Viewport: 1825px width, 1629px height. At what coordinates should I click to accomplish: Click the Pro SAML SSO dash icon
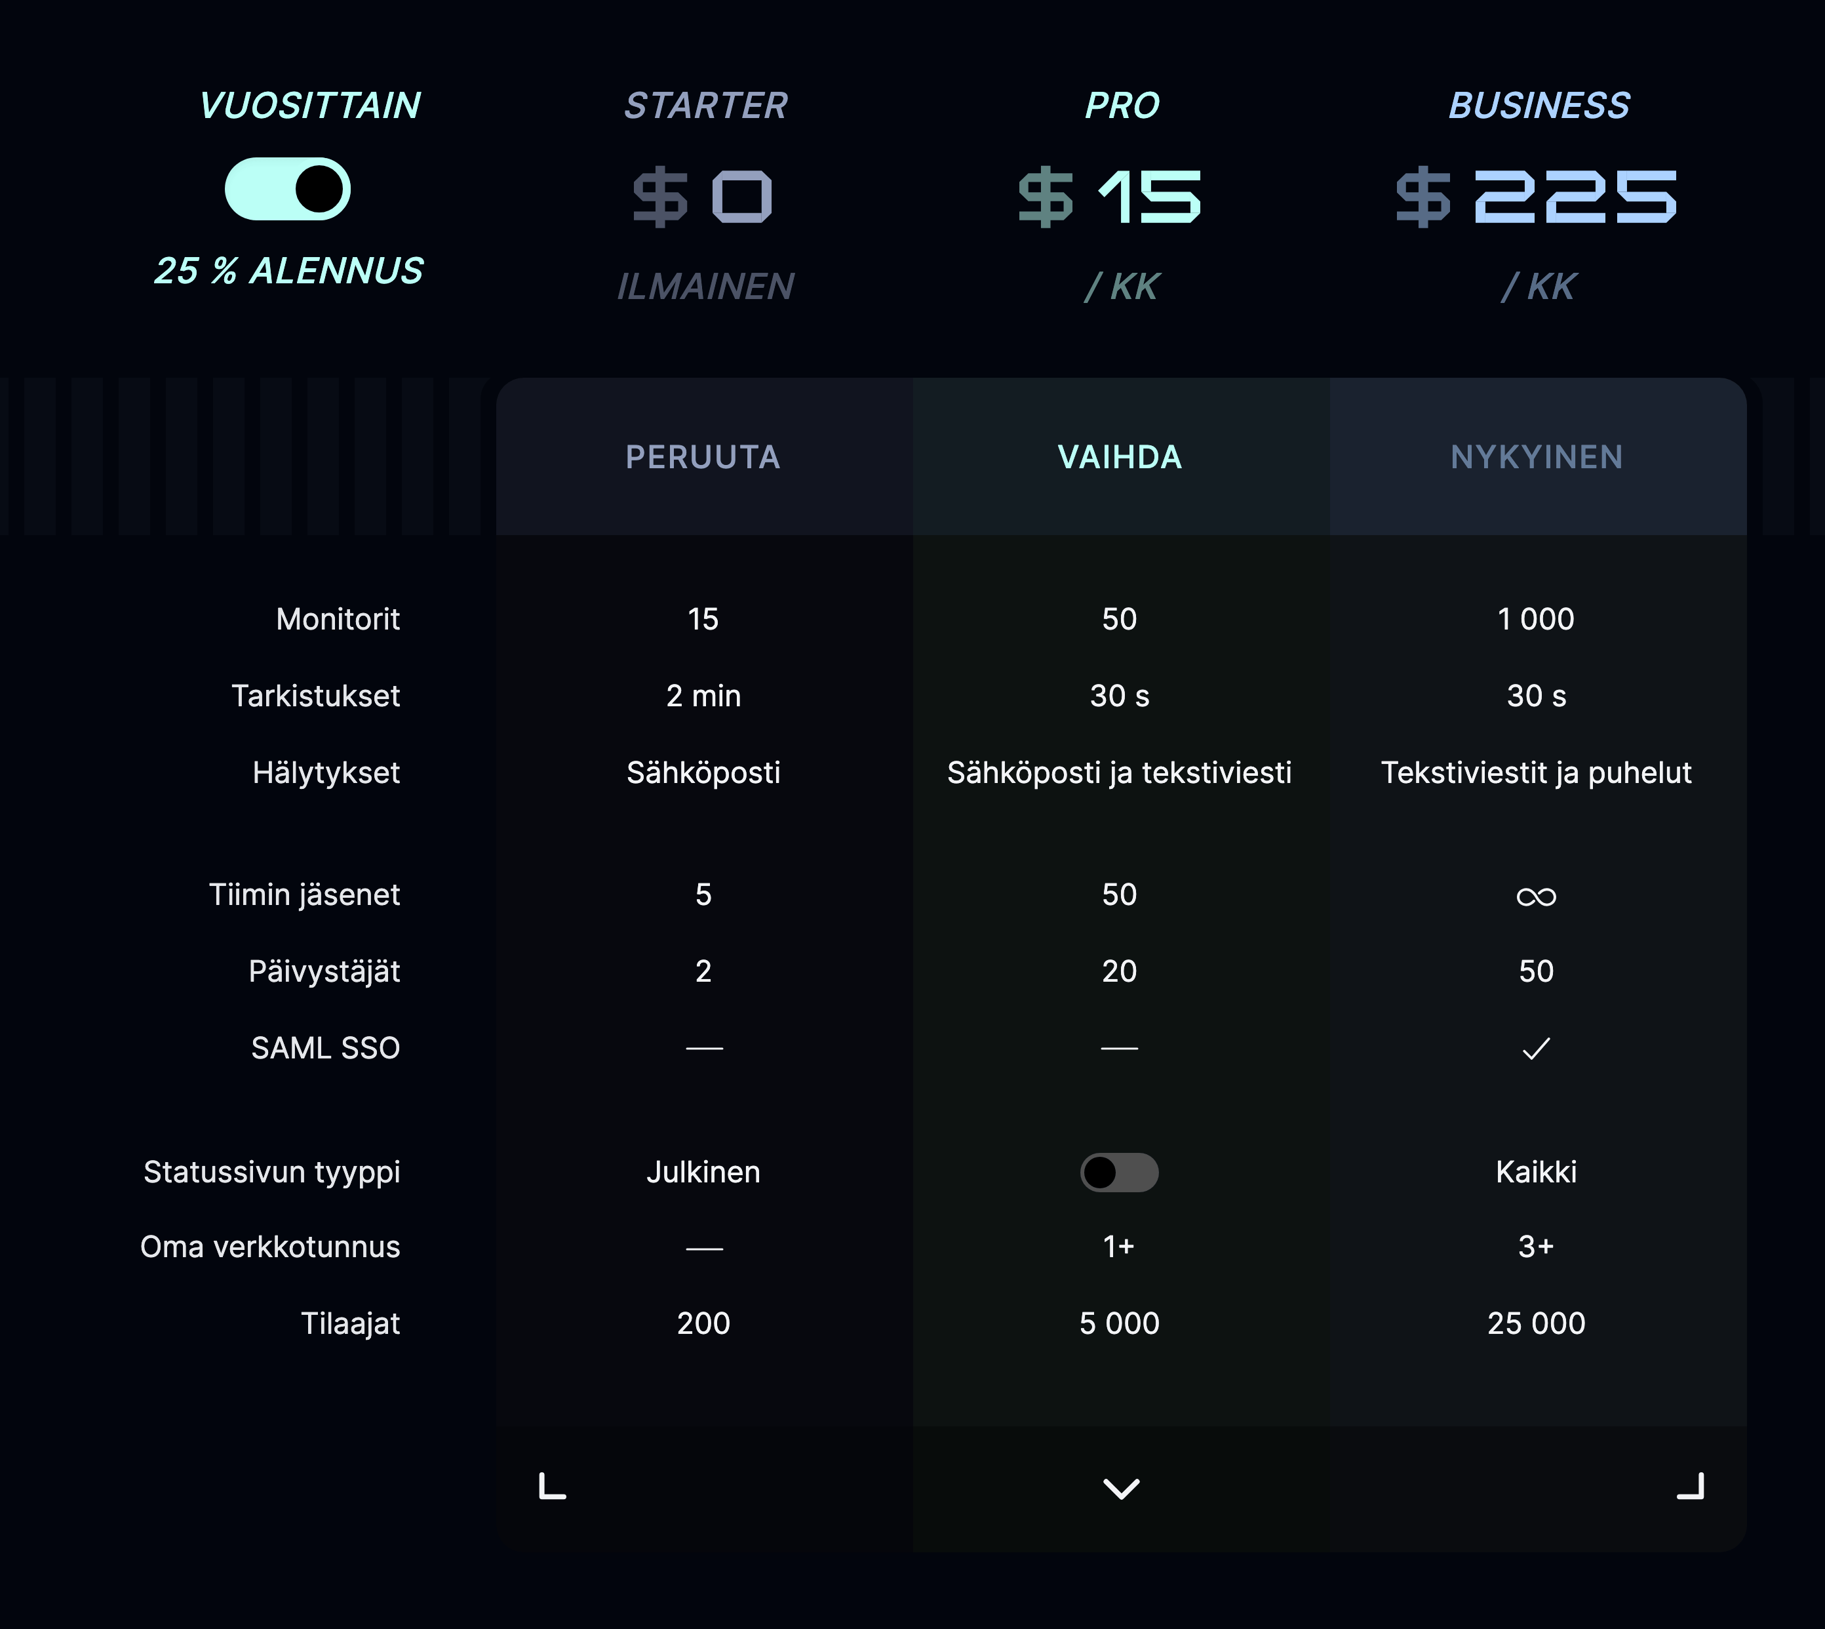(x=1119, y=1048)
